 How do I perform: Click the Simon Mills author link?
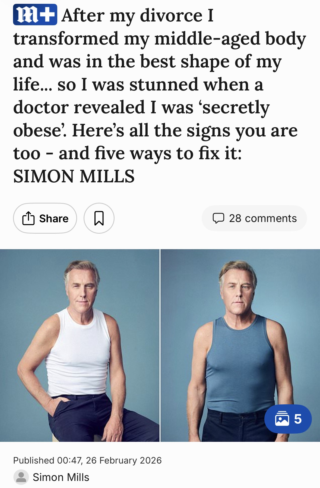[61, 477]
